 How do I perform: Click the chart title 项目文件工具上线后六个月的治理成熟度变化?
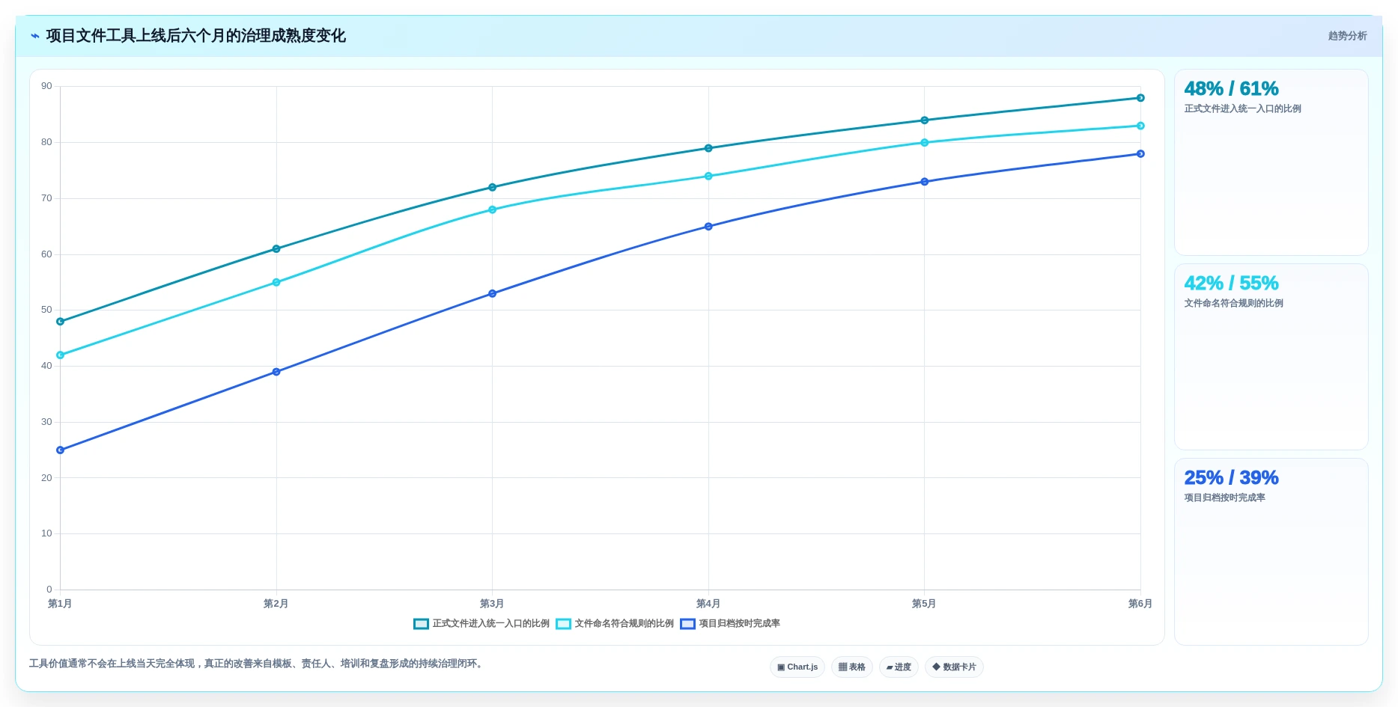(x=195, y=36)
